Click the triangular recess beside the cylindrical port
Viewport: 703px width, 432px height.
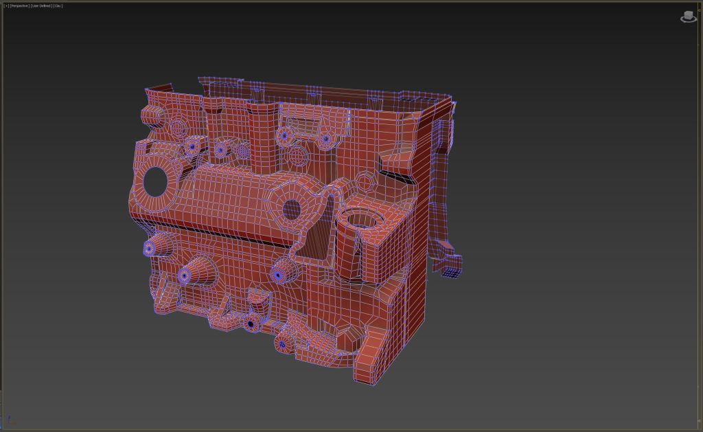tap(317, 236)
